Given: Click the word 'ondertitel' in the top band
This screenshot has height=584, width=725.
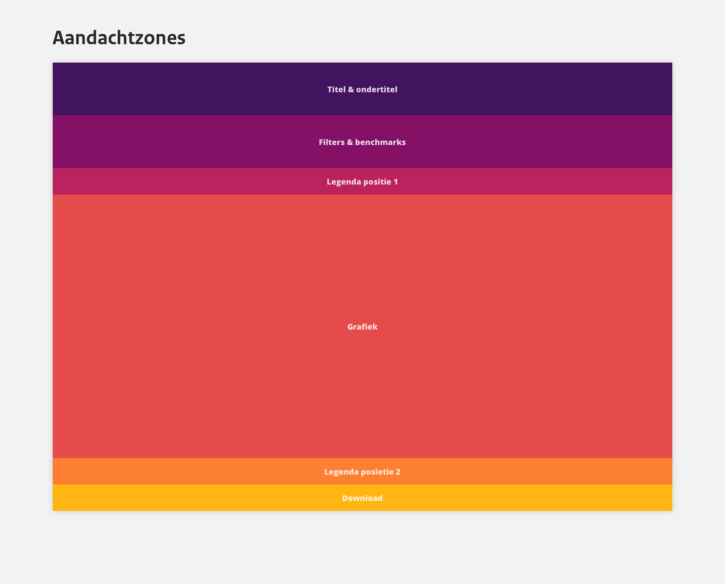Looking at the screenshot, I should (x=377, y=90).
